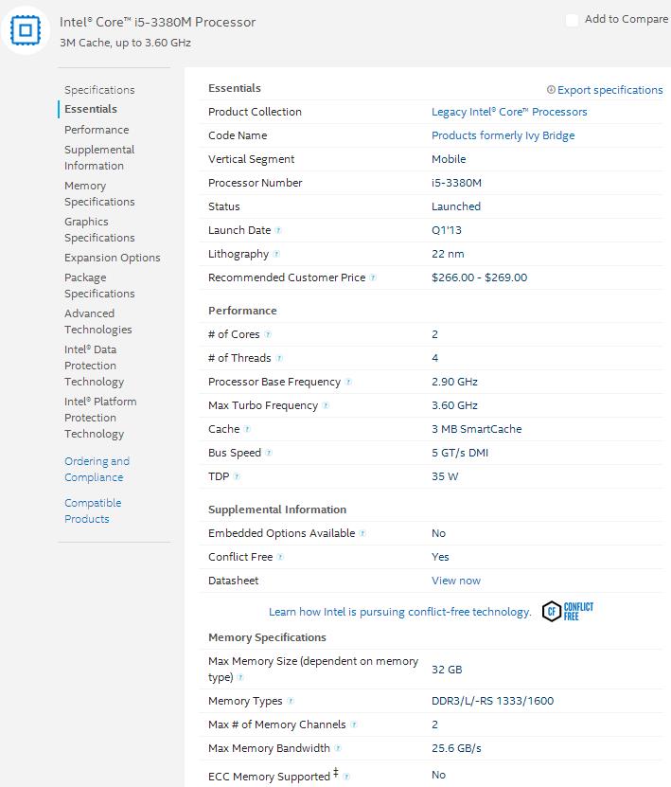This screenshot has width=671, height=787.
Task: Click the Conflict Free logo badge
Action: pyautogui.click(x=568, y=612)
